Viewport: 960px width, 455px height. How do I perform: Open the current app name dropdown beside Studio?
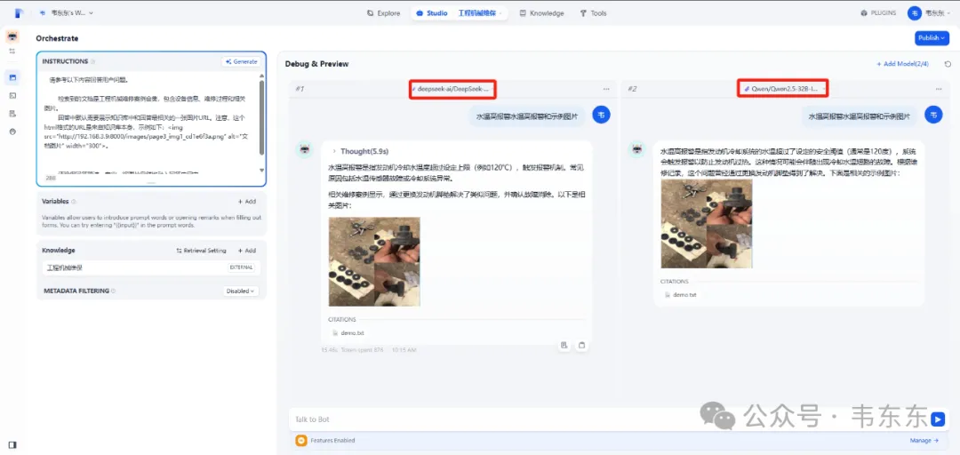[481, 12]
